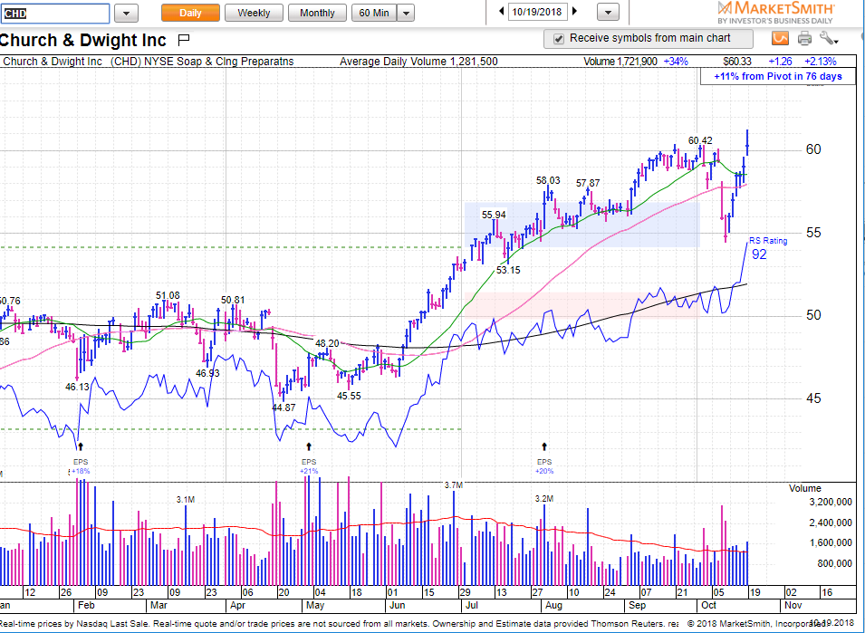This screenshot has height=633, width=865.
Task: Open the symbol history dropdown beside CHD
Action: [x=126, y=14]
